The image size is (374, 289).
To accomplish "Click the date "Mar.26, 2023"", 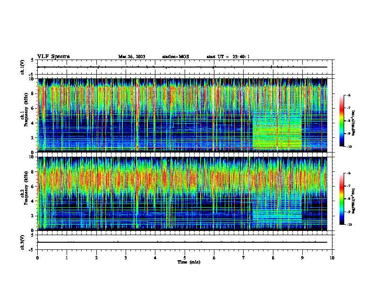I will (x=132, y=57).
